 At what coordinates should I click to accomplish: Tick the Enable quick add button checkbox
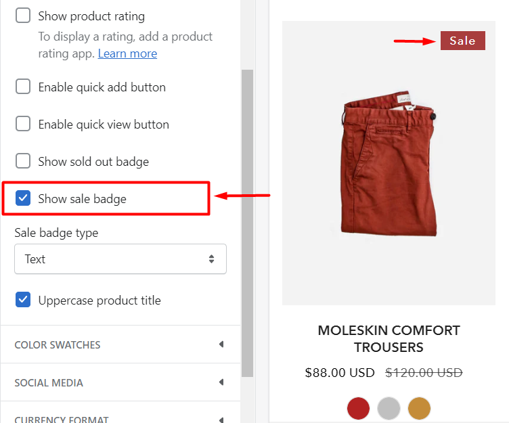click(23, 87)
